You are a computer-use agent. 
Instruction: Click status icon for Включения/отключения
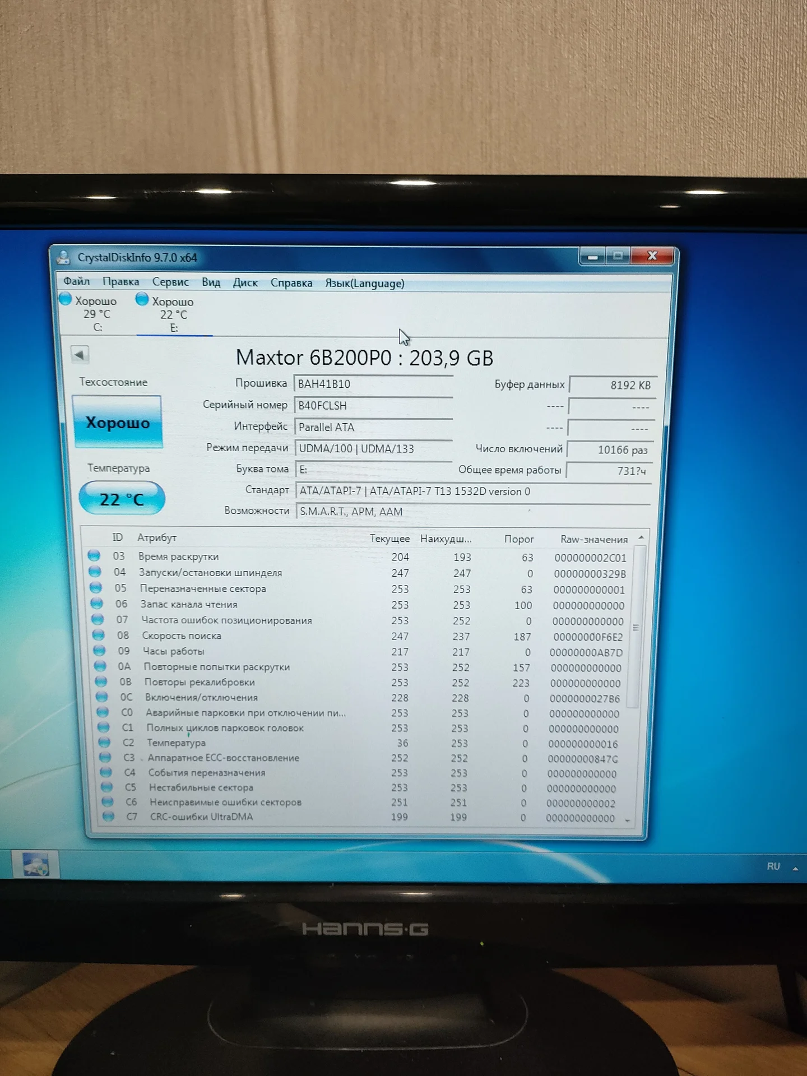(x=102, y=697)
